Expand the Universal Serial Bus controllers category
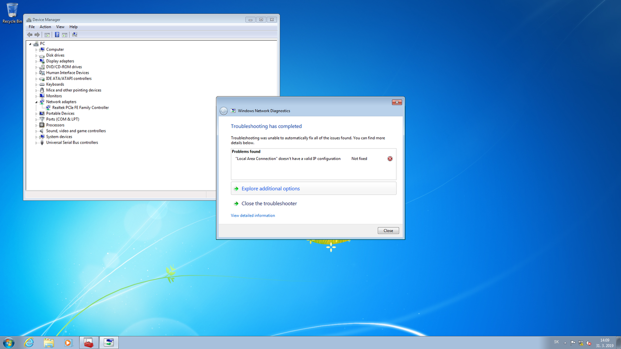The image size is (621, 349). (36, 143)
